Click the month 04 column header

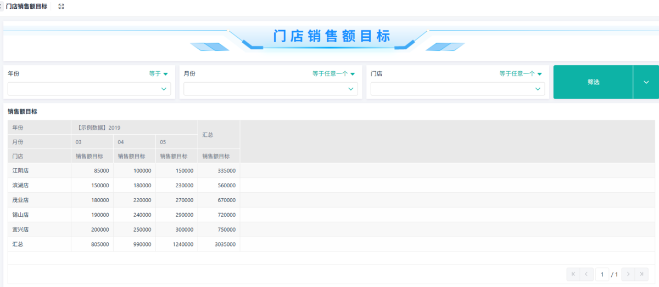(135, 142)
